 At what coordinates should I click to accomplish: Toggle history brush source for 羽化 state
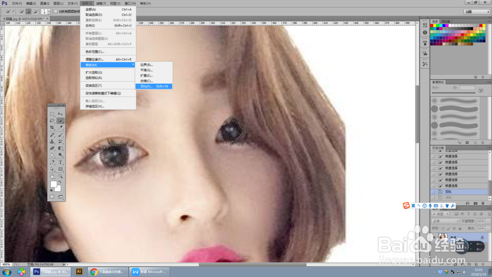[433, 192]
